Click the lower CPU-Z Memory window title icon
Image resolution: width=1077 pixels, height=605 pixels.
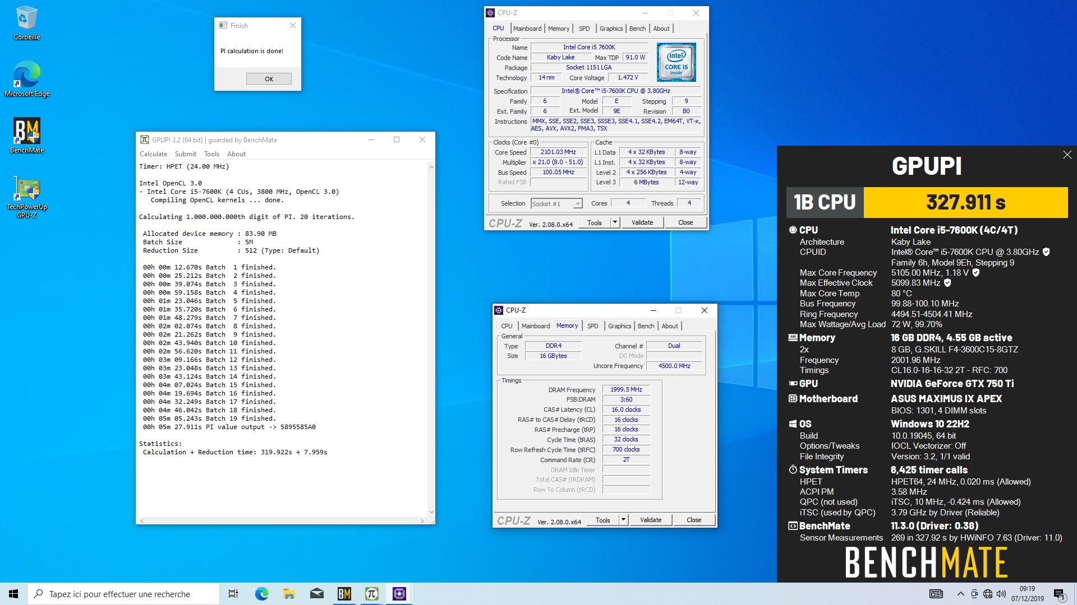(499, 310)
